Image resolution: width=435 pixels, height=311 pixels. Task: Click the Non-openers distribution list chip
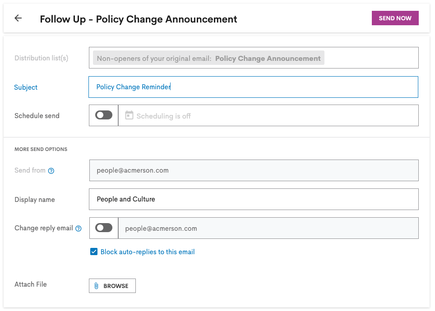(208, 58)
